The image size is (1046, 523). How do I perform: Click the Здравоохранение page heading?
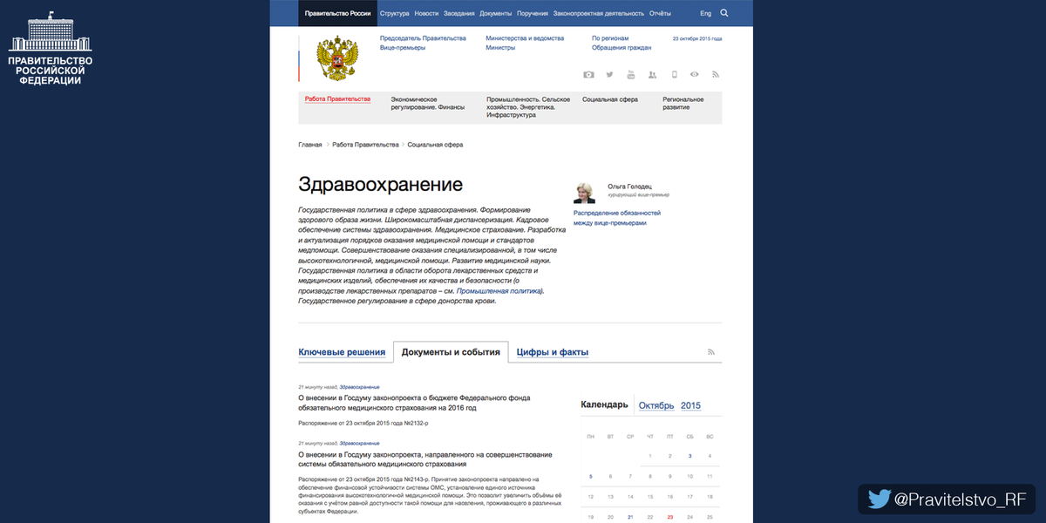pyautogui.click(x=381, y=184)
